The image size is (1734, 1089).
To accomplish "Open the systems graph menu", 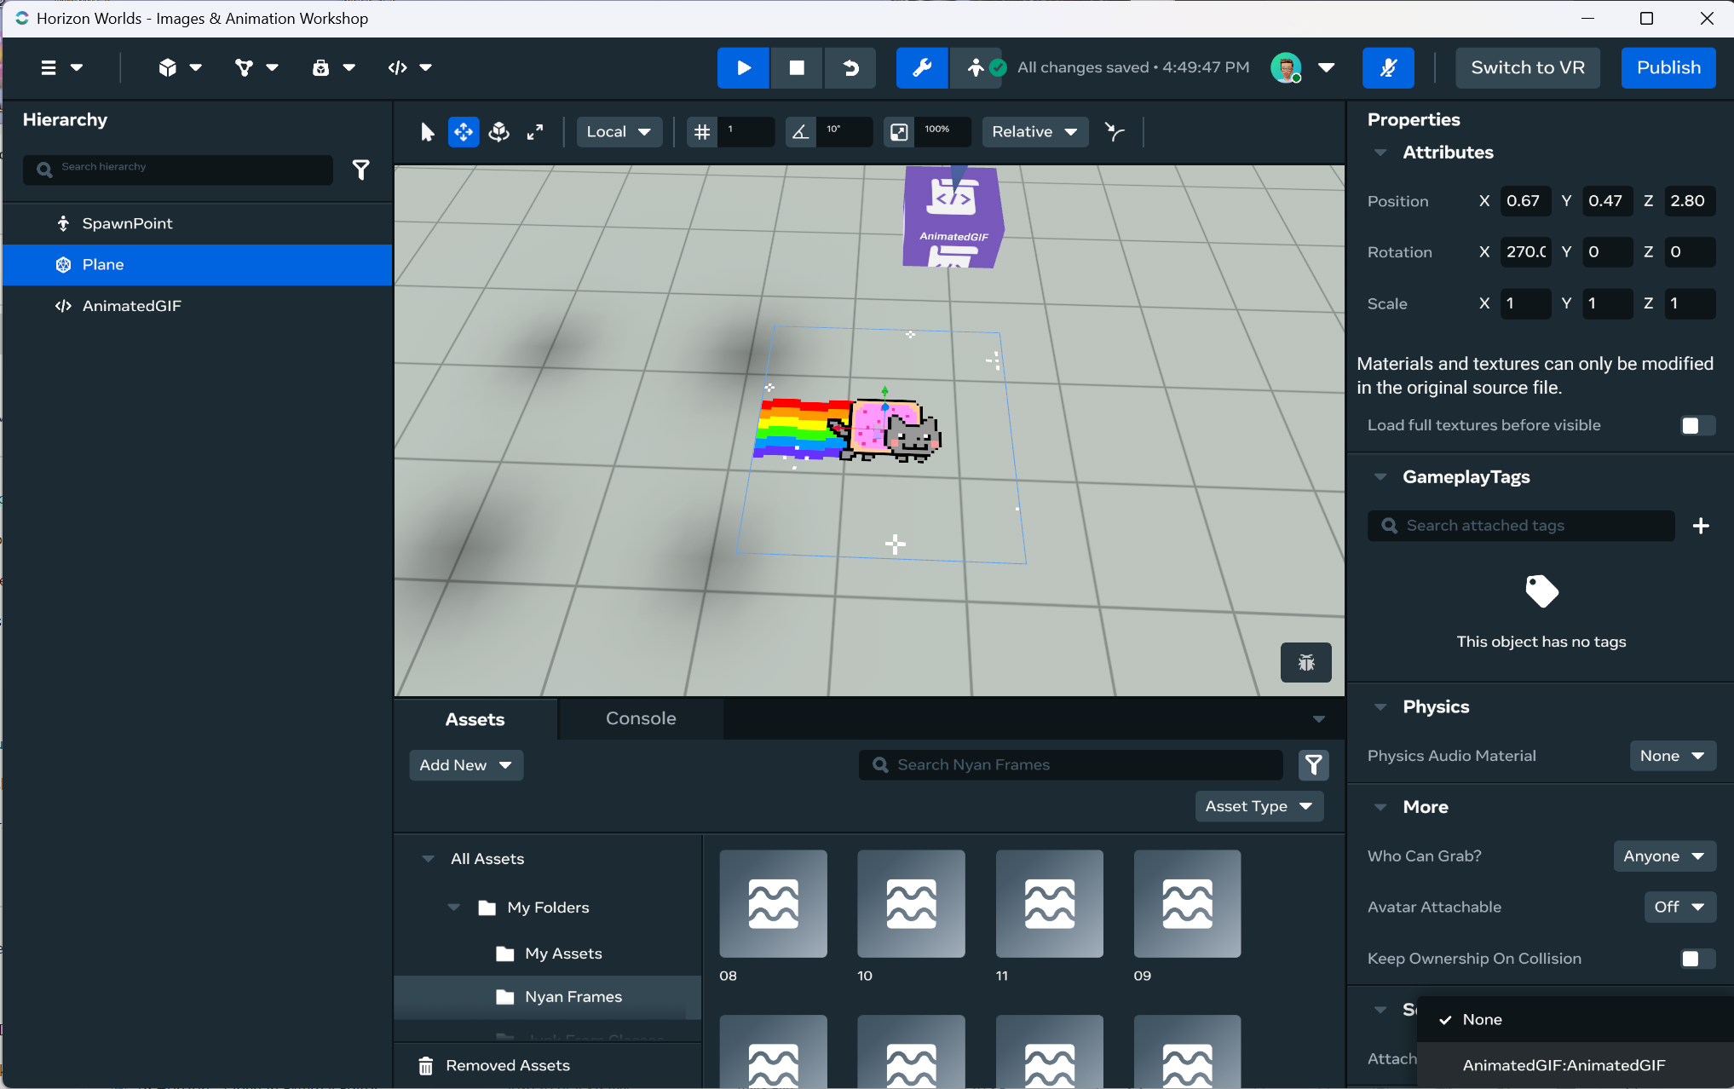I will (256, 68).
